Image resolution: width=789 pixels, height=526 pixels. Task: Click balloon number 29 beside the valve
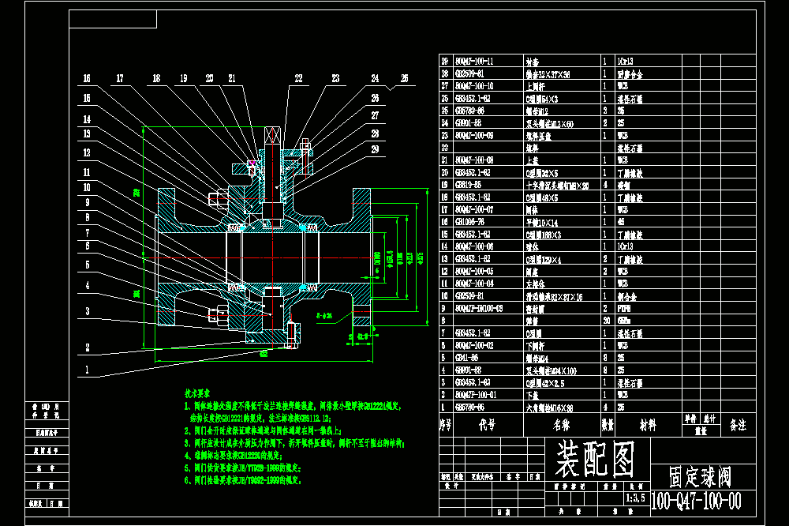pyautogui.click(x=375, y=149)
